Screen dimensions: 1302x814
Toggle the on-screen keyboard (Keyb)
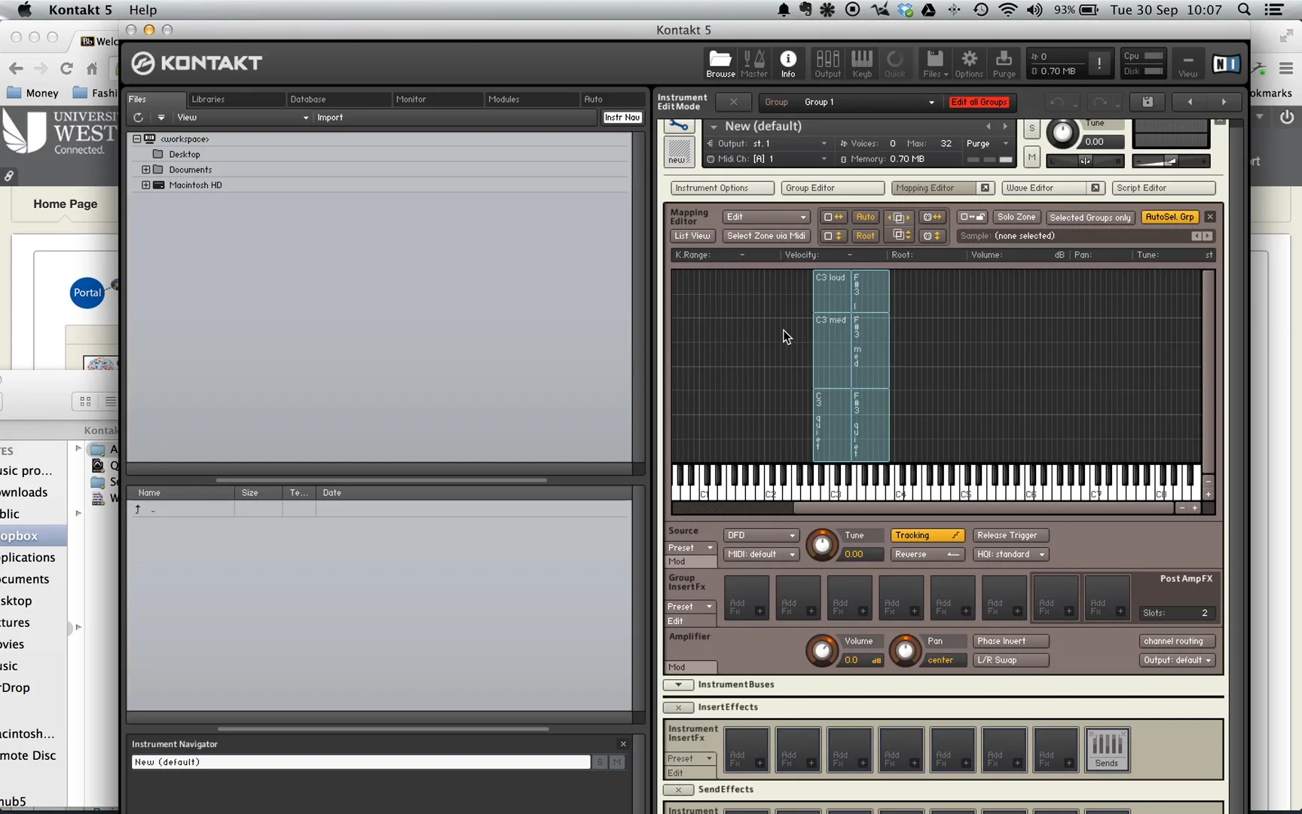(861, 63)
